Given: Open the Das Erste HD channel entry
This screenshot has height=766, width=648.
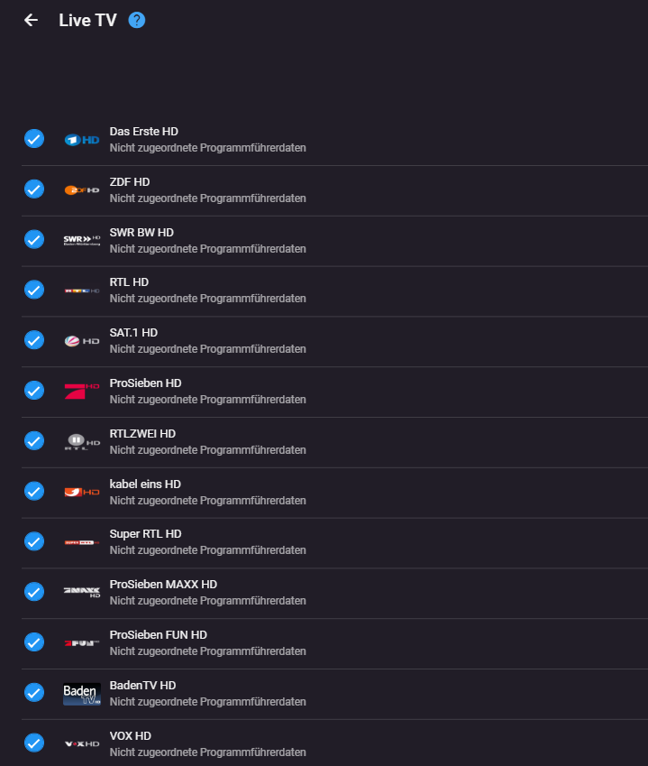Looking at the screenshot, I should pyautogui.click(x=144, y=132).
